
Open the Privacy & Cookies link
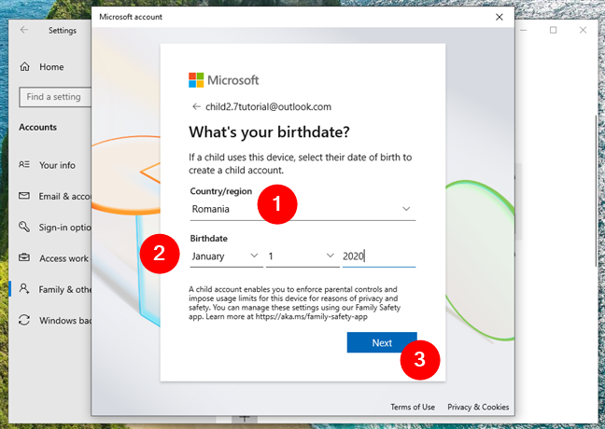[x=478, y=407]
